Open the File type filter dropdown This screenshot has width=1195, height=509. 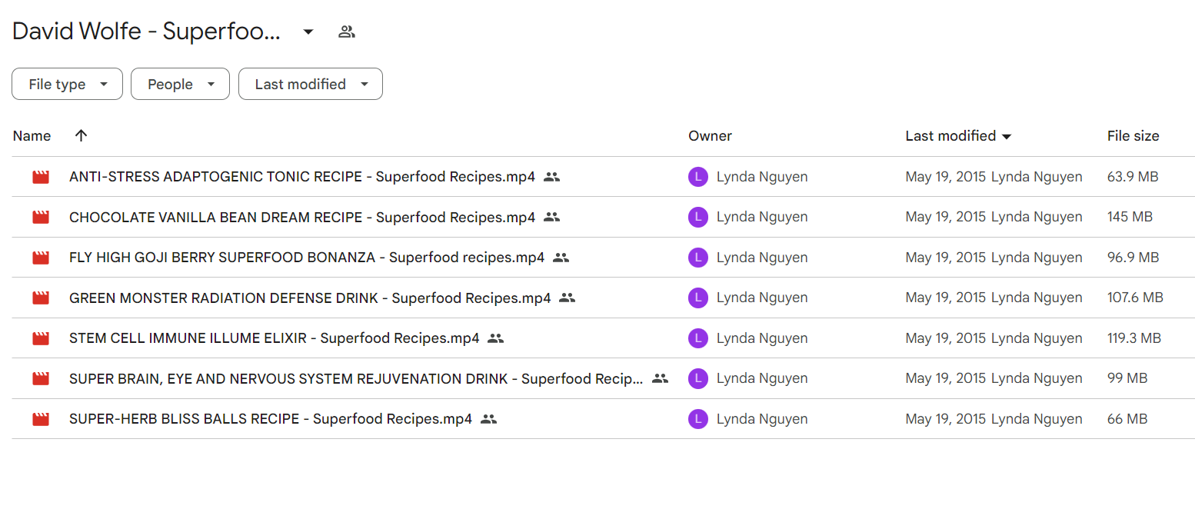tap(67, 85)
